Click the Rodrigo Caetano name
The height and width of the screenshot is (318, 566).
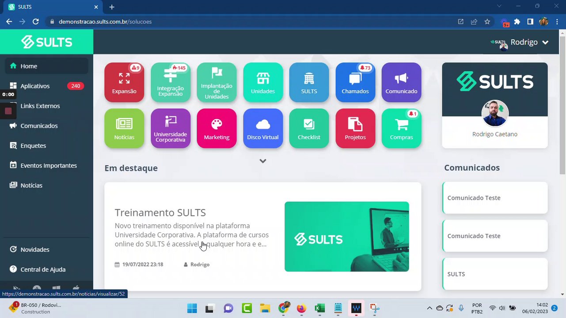pyautogui.click(x=495, y=134)
